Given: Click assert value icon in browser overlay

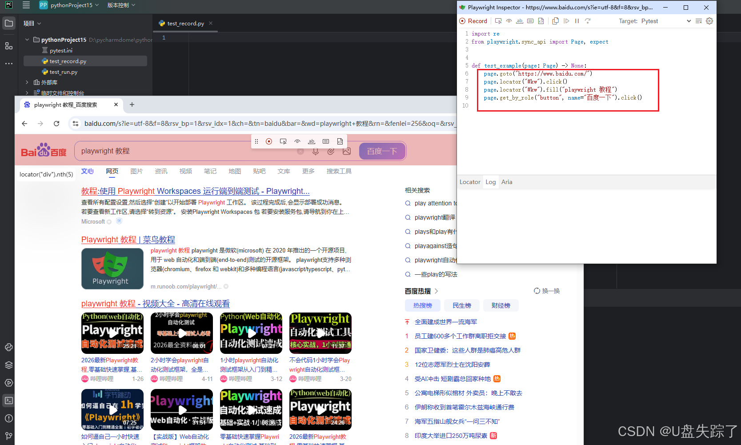Looking at the screenshot, I should point(326,141).
